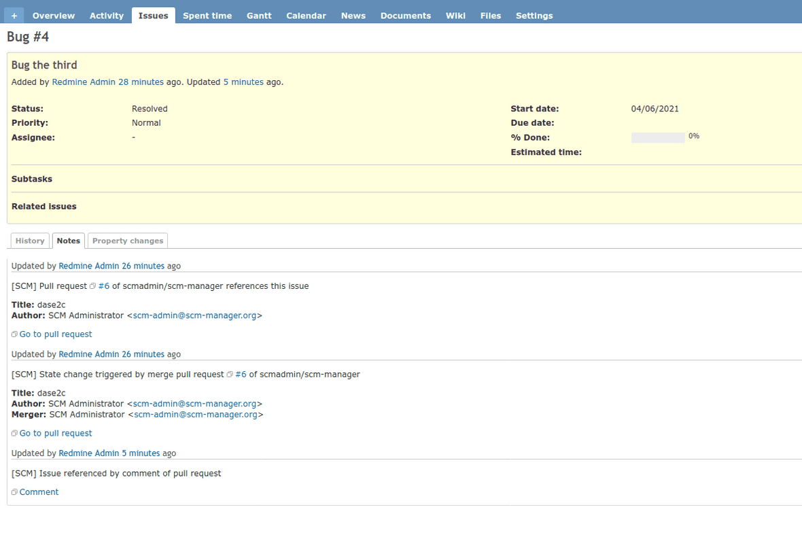Click the '5 minutes' updated-ago link
Image resolution: width=802 pixels, height=539 pixels.
click(x=243, y=82)
